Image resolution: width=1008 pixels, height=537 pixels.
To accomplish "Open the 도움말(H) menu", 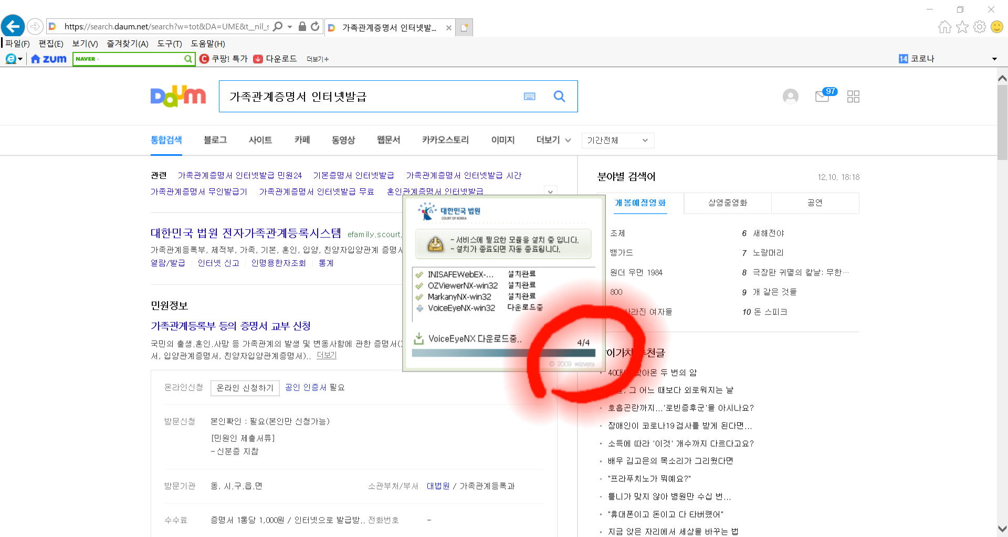I will 208,44.
